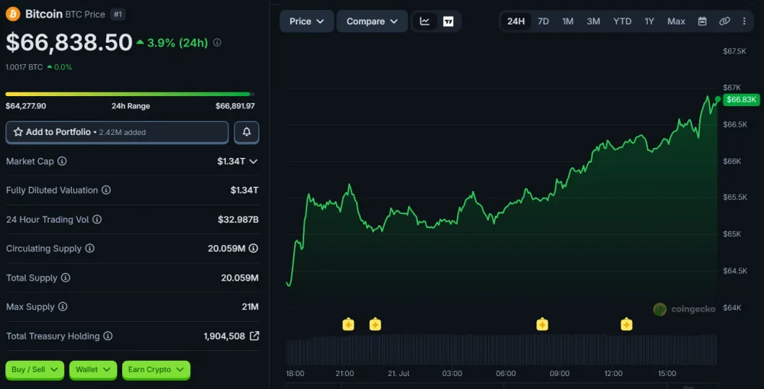Click the $66,891.97 range high value

pos(235,106)
